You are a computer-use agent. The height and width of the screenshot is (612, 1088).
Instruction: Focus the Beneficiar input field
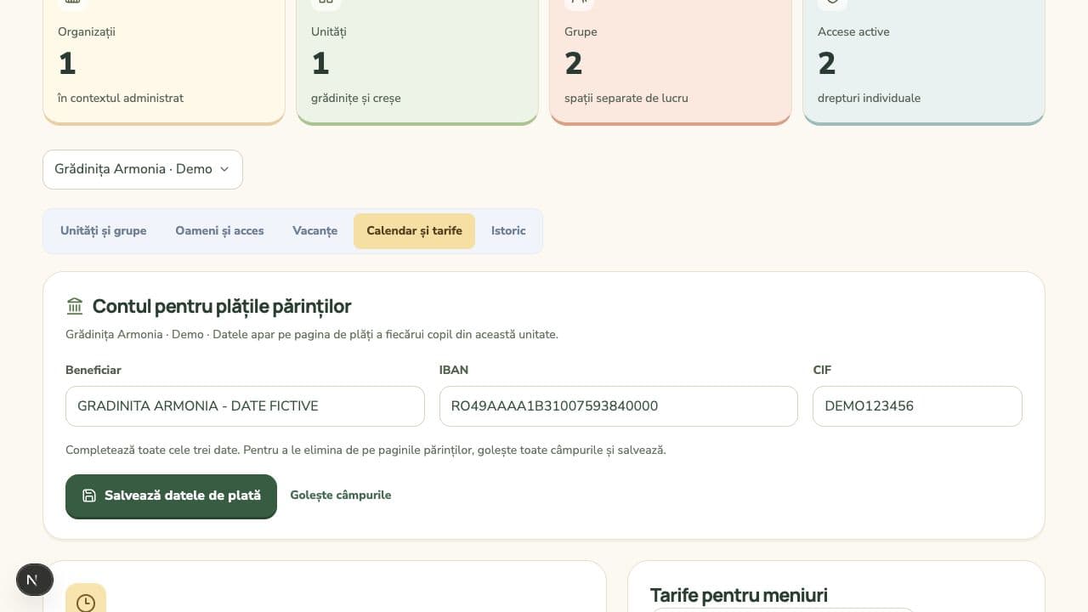coord(245,406)
